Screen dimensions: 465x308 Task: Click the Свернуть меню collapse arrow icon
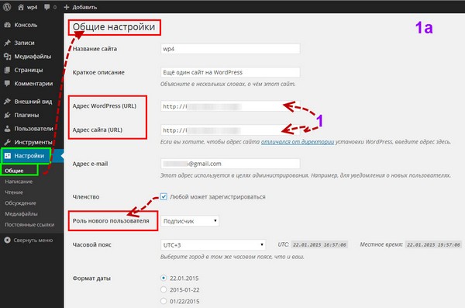tap(8, 240)
